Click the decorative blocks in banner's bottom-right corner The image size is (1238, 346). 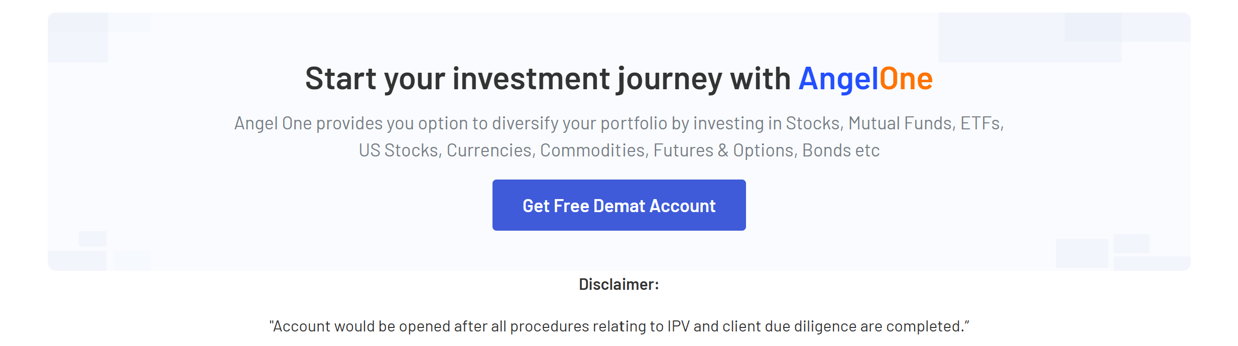point(1123,252)
